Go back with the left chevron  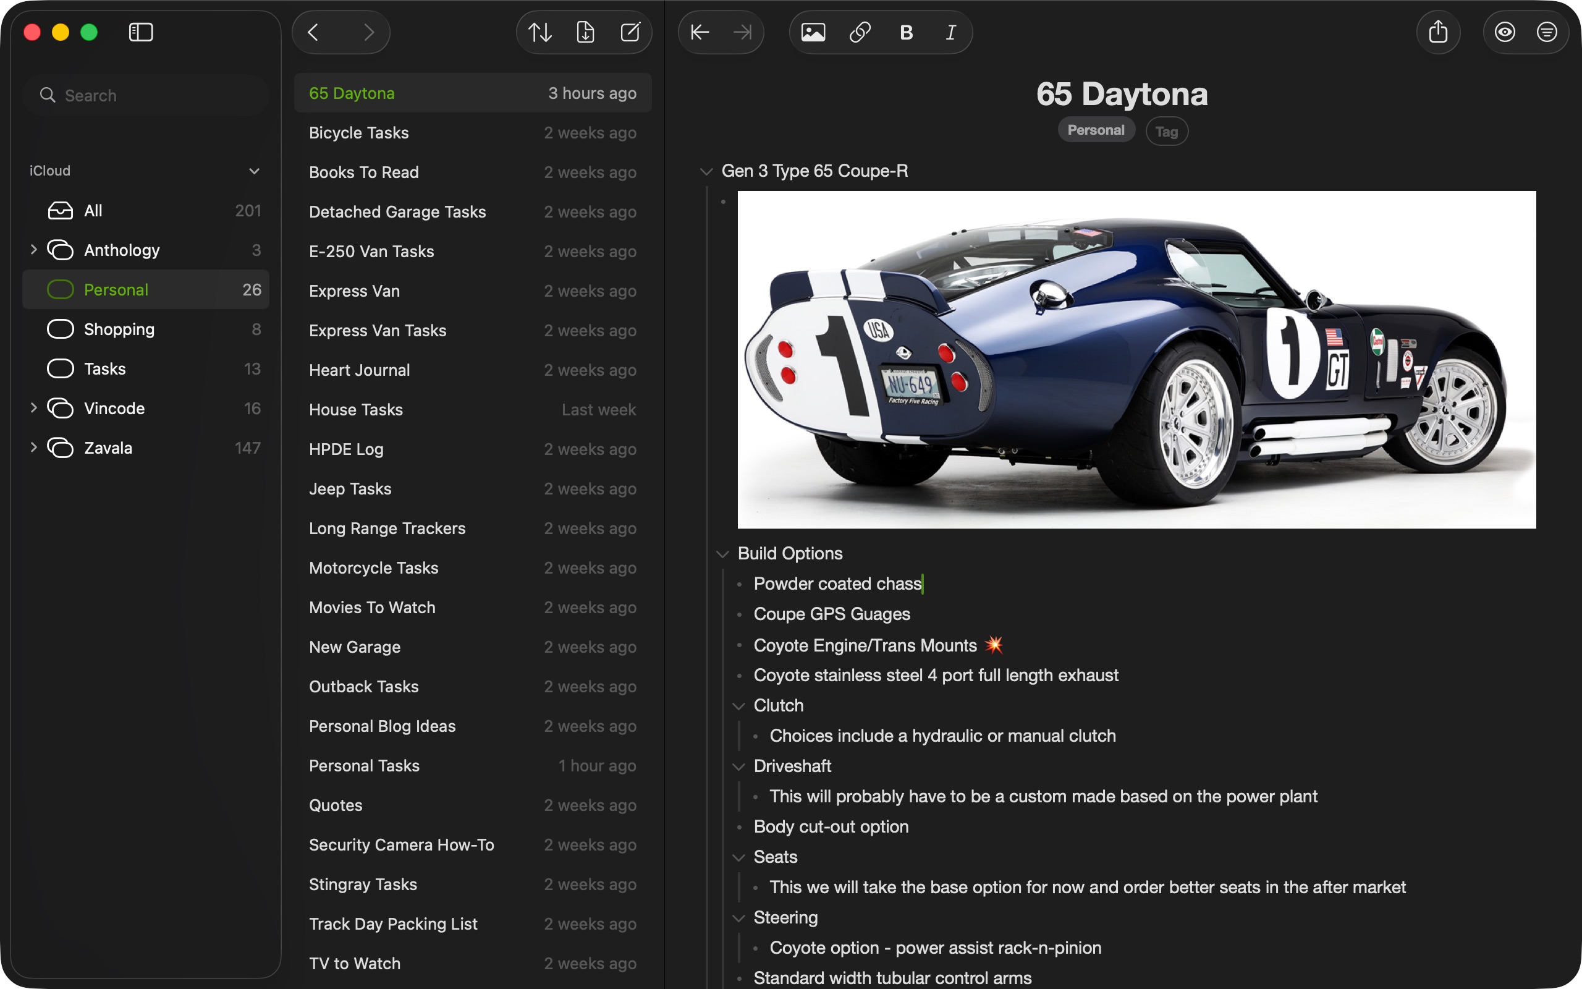[x=313, y=32]
